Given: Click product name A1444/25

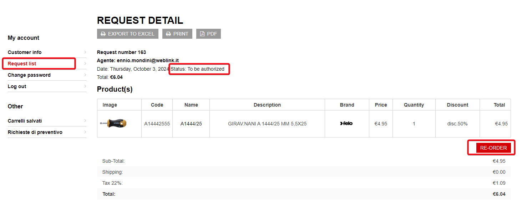Looking at the screenshot, I should [191, 124].
